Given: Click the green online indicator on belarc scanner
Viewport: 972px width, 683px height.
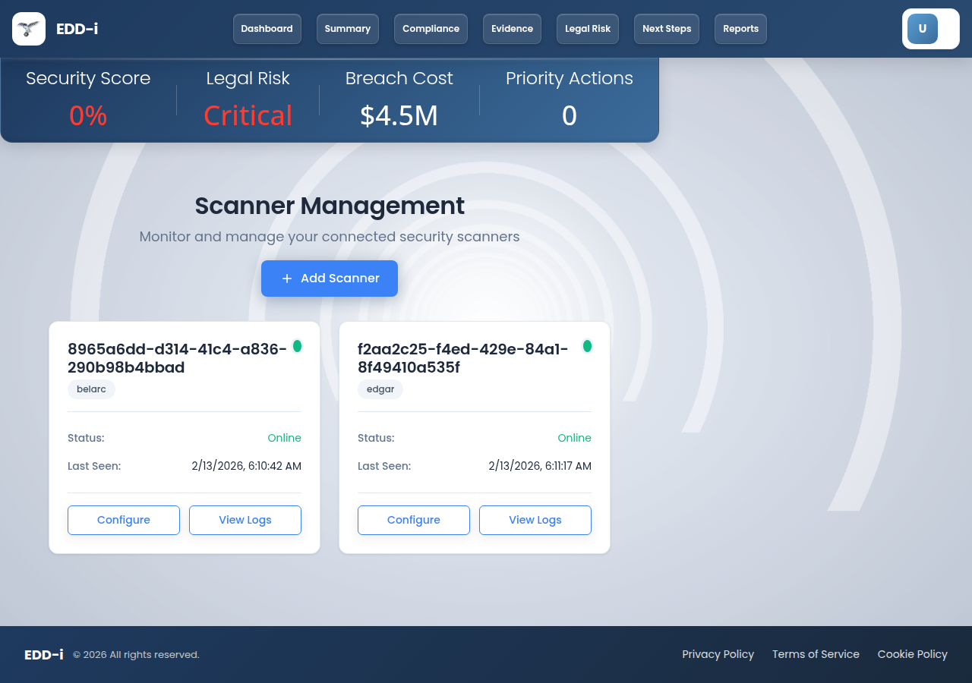Looking at the screenshot, I should tap(297, 345).
